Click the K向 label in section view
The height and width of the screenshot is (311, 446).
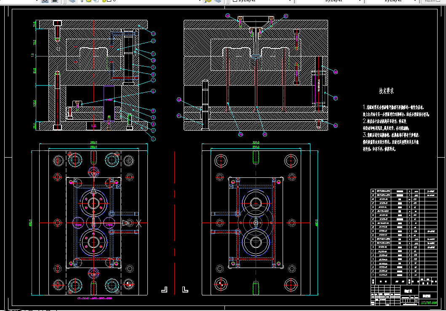click(93, 126)
